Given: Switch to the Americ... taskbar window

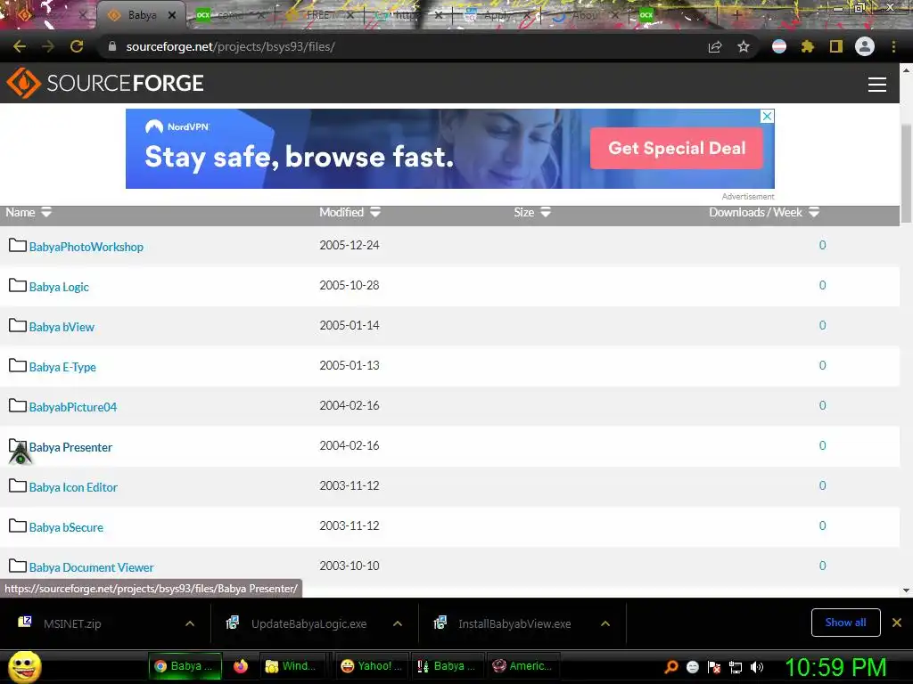Looking at the screenshot, I should click(x=522, y=666).
